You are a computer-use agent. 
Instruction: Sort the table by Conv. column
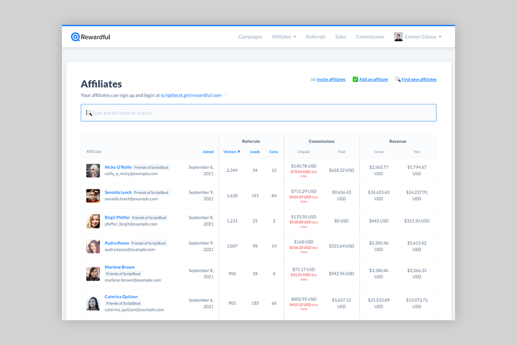click(x=274, y=152)
